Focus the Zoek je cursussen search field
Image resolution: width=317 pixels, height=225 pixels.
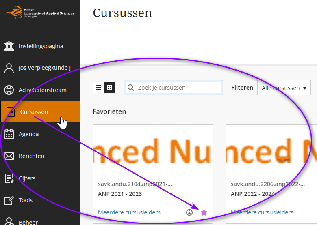[173, 88]
